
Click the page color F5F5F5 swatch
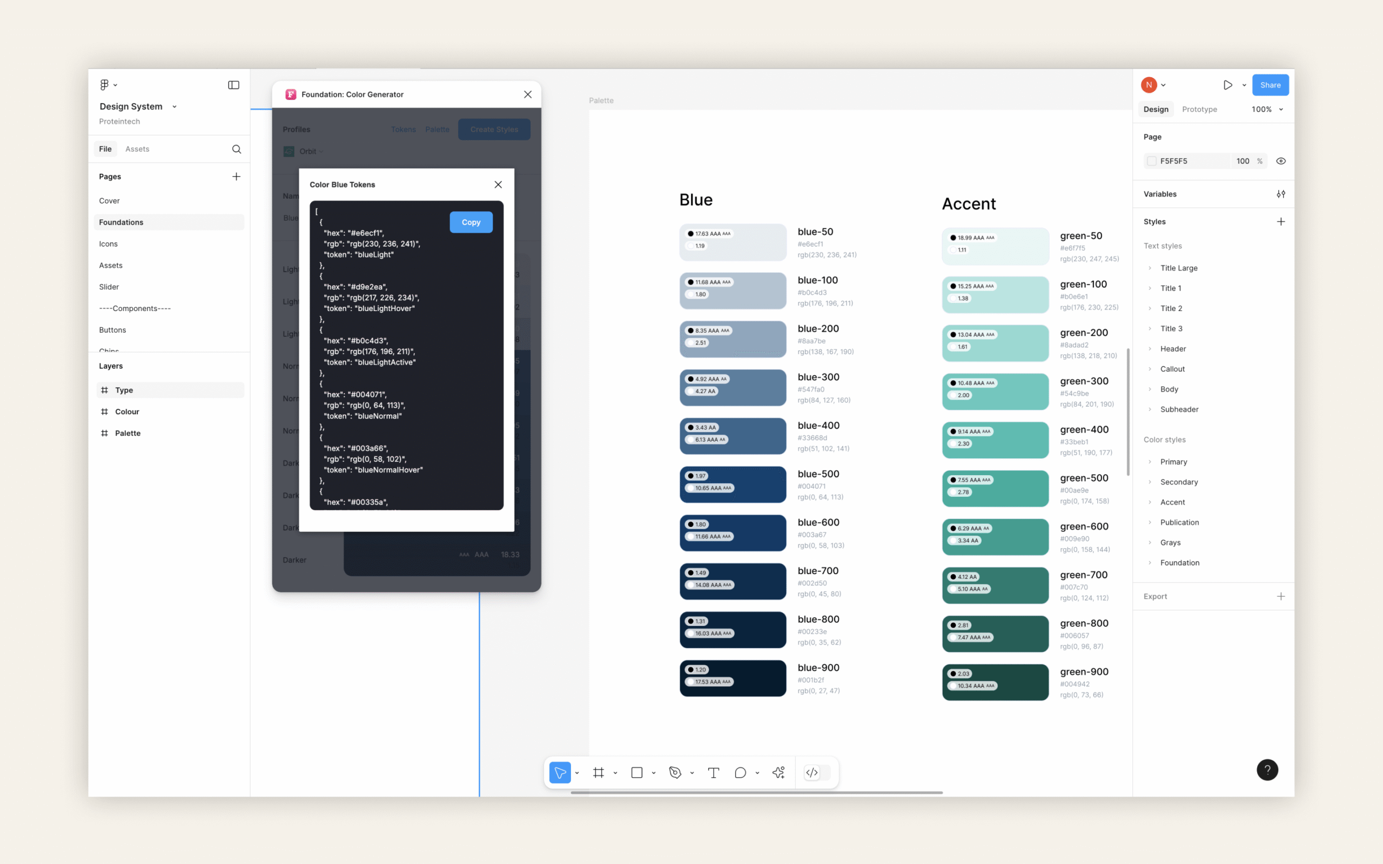pos(1152,161)
